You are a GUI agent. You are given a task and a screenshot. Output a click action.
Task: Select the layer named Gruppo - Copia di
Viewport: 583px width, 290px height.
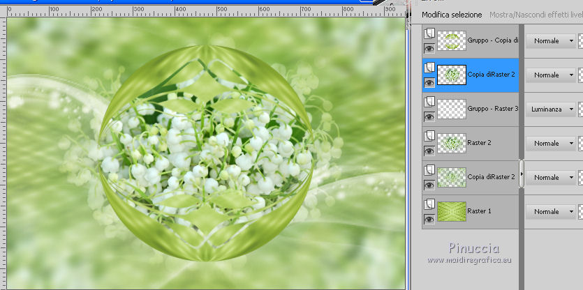pyautogui.click(x=493, y=40)
